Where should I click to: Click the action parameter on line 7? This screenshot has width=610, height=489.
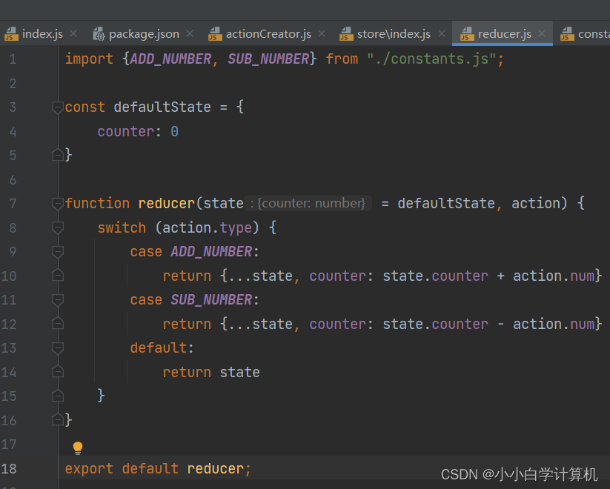pyautogui.click(x=535, y=204)
